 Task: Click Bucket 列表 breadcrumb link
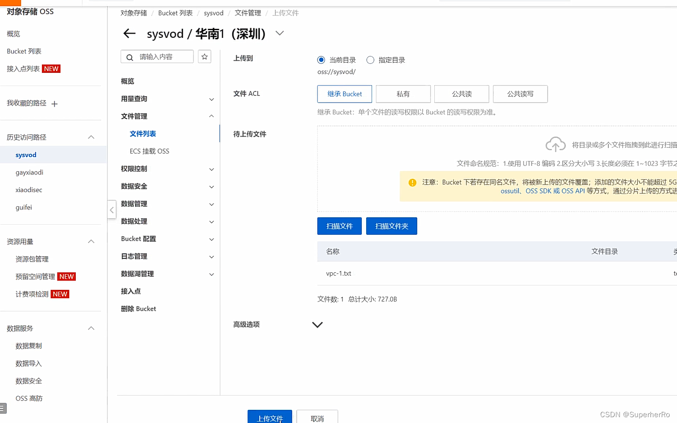pyautogui.click(x=175, y=13)
